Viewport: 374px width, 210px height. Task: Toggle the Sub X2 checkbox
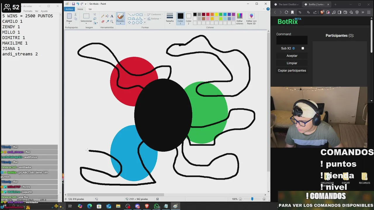click(x=303, y=48)
